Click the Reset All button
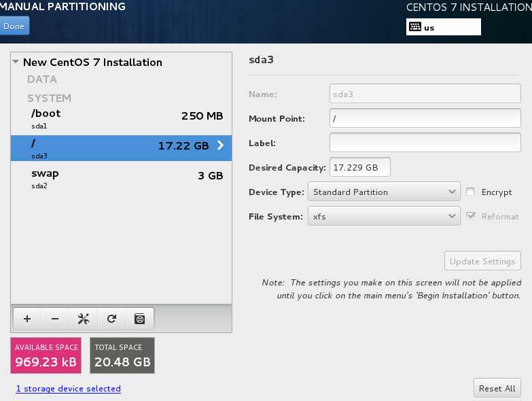Image resolution: width=532 pixels, height=401 pixels. (497, 388)
